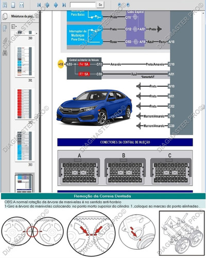Open the attachments paperclip panel
The image size is (206, 258).
click(x=5, y=41)
